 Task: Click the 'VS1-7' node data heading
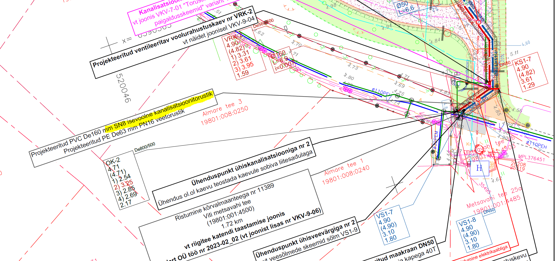[384, 214]
